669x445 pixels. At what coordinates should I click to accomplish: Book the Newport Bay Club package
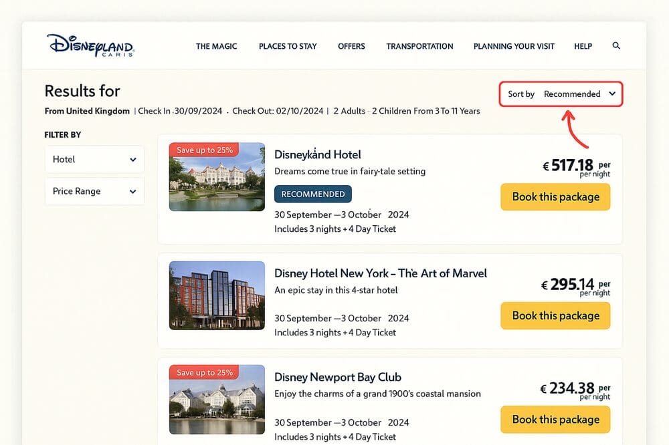pos(555,420)
